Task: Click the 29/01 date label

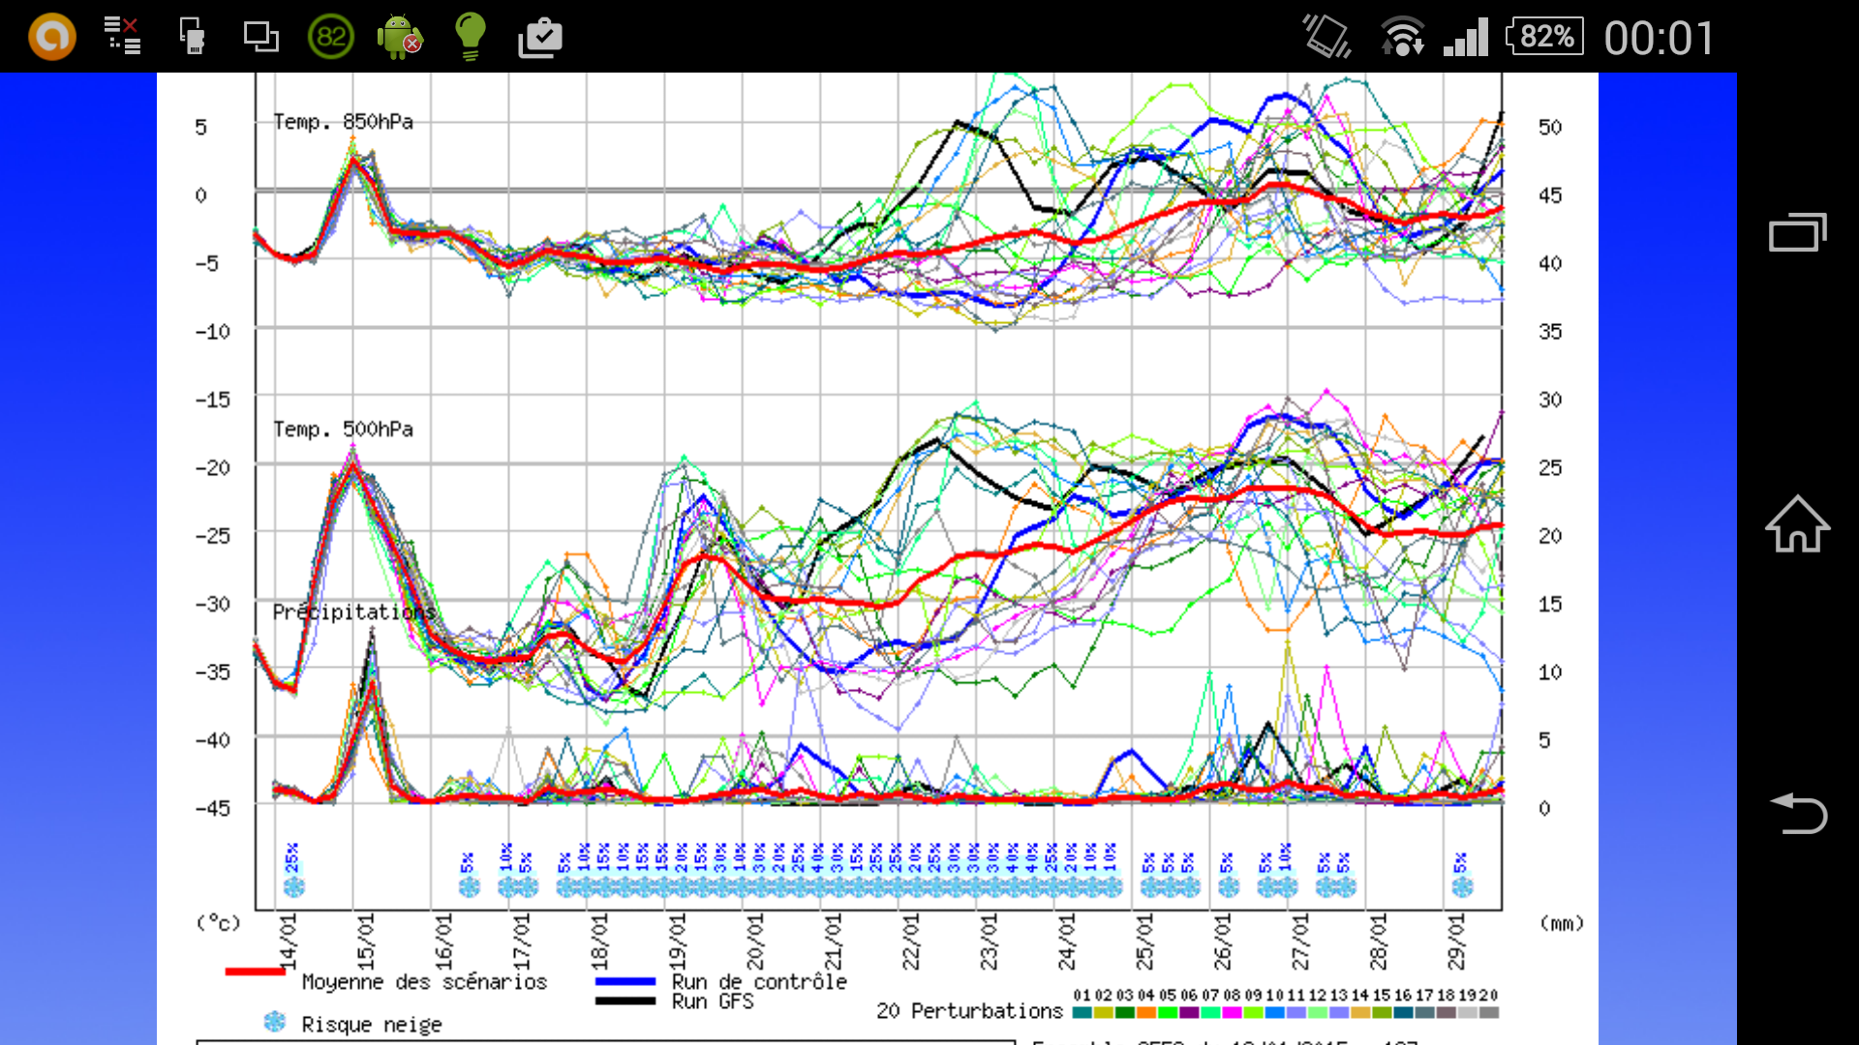Action: [x=1456, y=940]
